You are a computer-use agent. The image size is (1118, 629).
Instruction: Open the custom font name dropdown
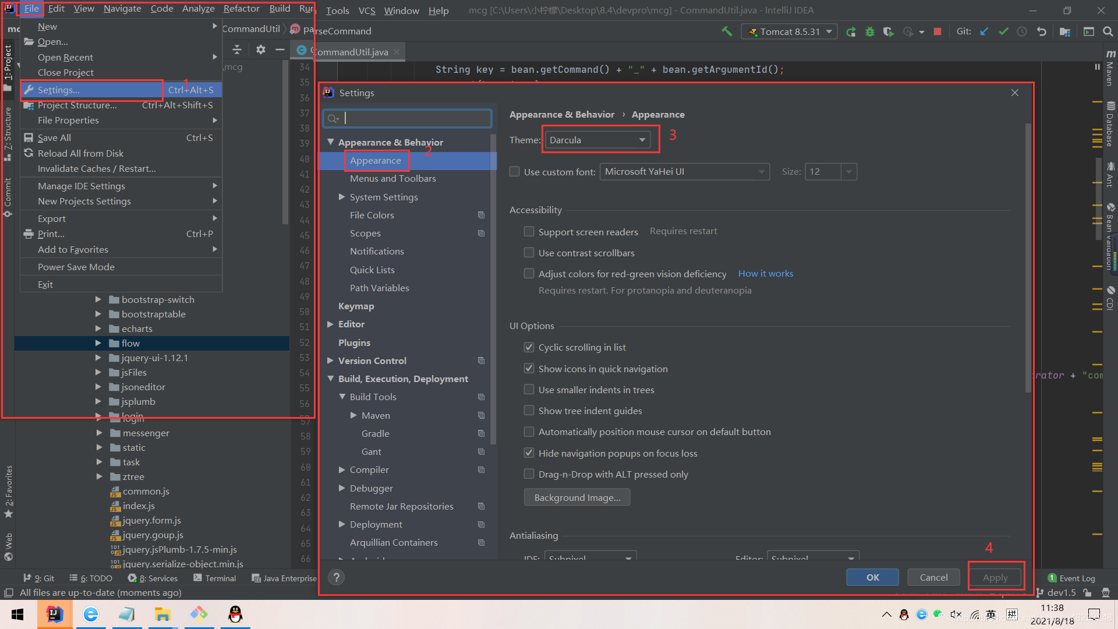pos(684,171)
